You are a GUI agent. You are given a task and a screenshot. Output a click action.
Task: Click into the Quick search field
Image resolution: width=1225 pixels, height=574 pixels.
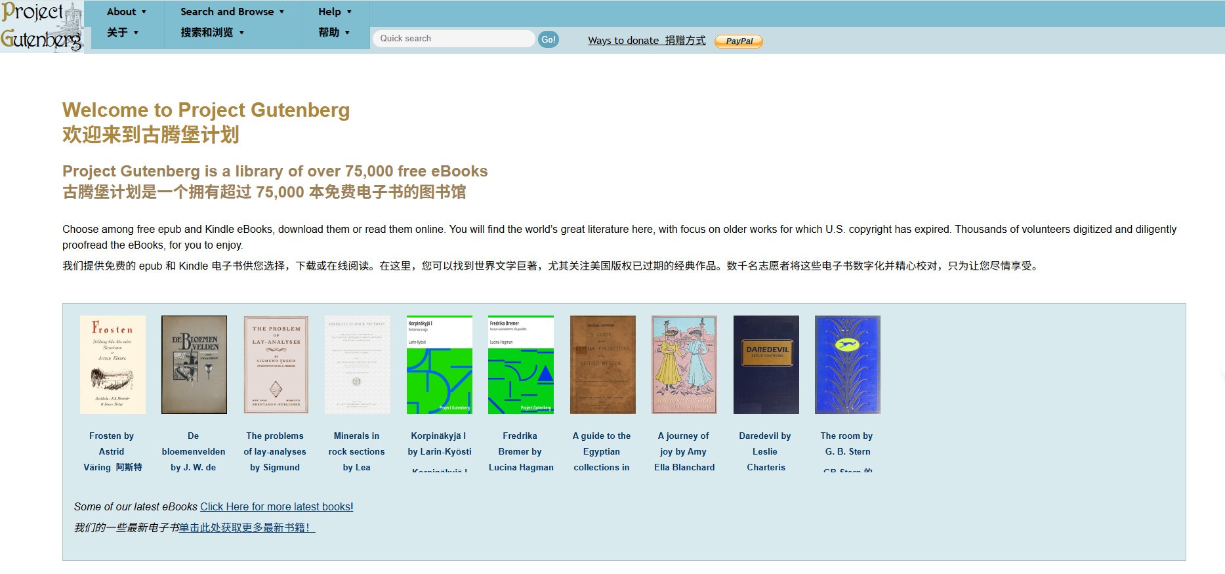click(x=453, y=39)
